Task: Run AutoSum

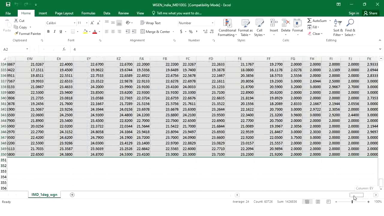Action: [x=317, y=21]
